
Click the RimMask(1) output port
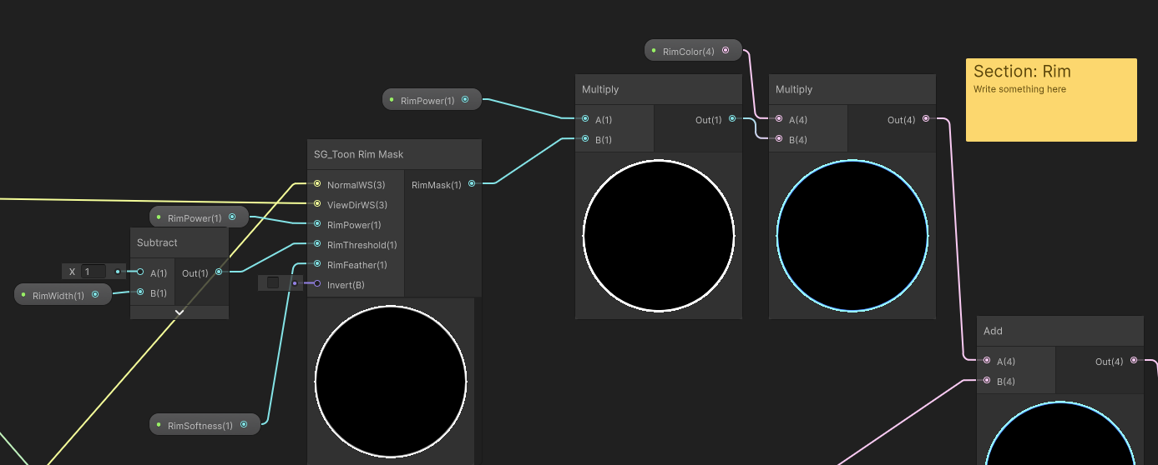click(472, 184)
